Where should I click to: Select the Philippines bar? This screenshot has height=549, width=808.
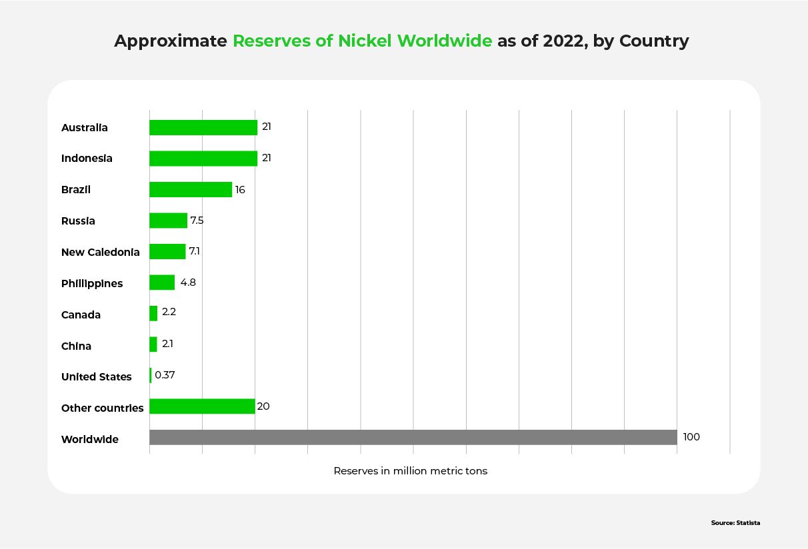point(162,282)
